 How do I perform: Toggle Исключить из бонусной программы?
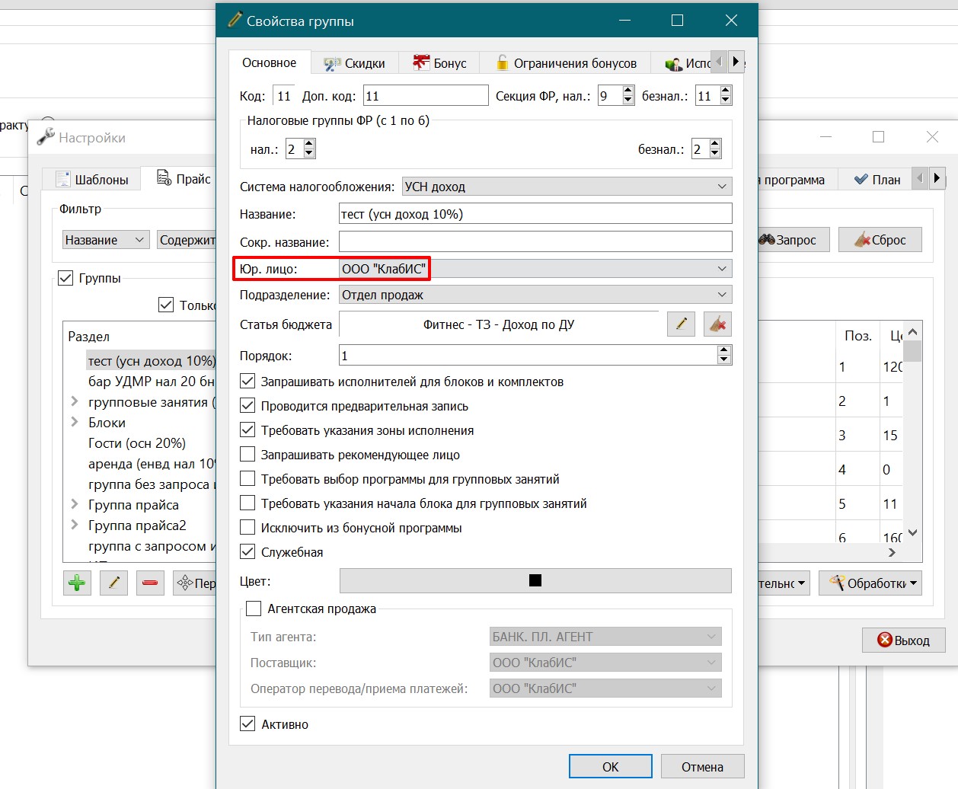[x=247, y=527]
